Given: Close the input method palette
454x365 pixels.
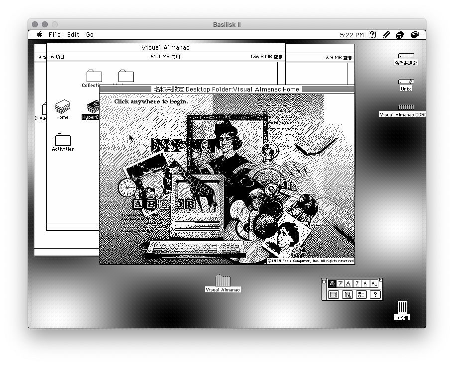Looking at the screenshot, I should click(324, 281).
